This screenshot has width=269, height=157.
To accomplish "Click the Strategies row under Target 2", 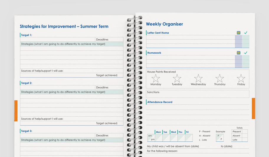I will click(x=72, y=92).
